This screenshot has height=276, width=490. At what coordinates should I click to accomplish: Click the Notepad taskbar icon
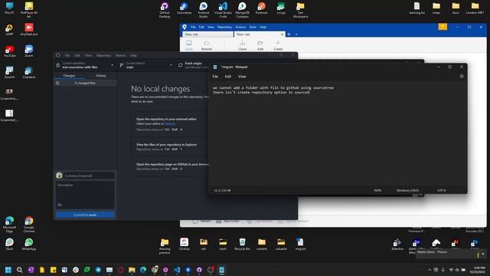pos(221,270)
